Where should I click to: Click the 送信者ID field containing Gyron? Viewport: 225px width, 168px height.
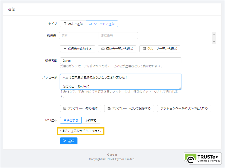[x=121, y=61]
